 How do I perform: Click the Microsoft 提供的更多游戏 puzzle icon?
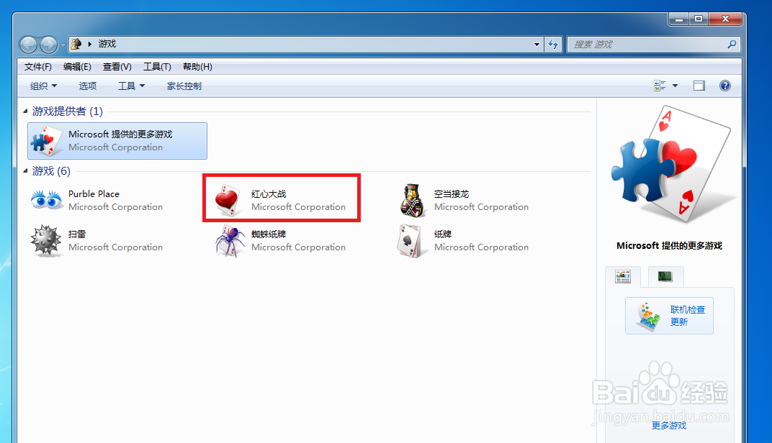[46, 141]
